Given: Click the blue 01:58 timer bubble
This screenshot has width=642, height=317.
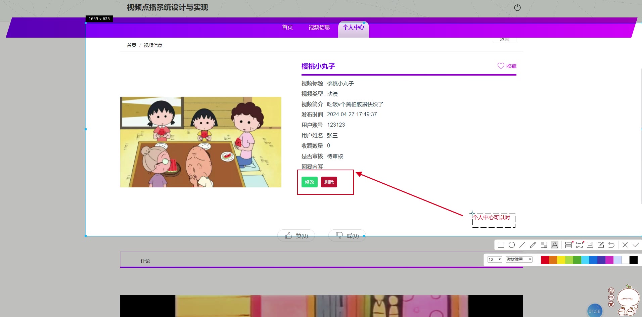Looking at the screenshot, I should [x=594, y=311].
